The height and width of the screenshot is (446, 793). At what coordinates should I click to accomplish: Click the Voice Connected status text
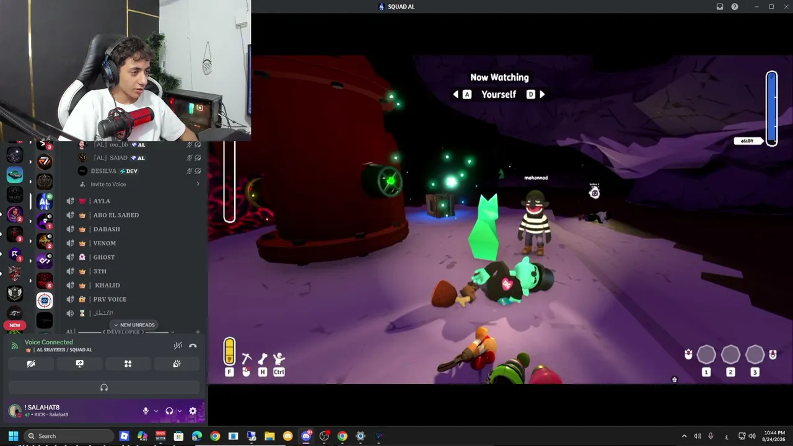click(48, 342)
